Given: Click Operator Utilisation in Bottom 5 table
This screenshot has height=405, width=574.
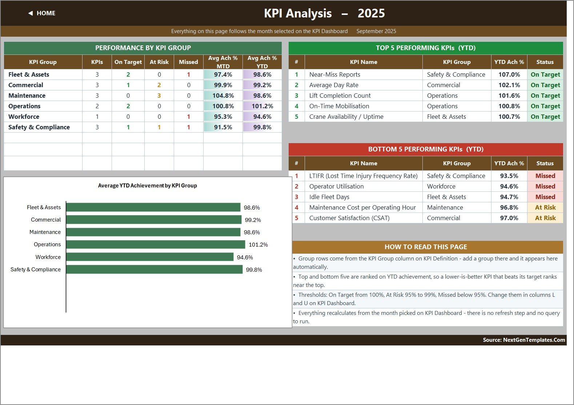Looking at the screenshot, I should click(x=336, y=186).
